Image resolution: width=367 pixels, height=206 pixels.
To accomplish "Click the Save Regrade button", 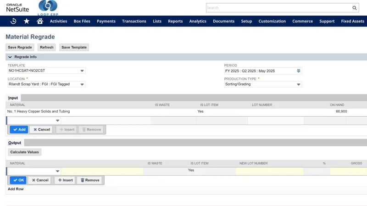I will coord(20,47).
